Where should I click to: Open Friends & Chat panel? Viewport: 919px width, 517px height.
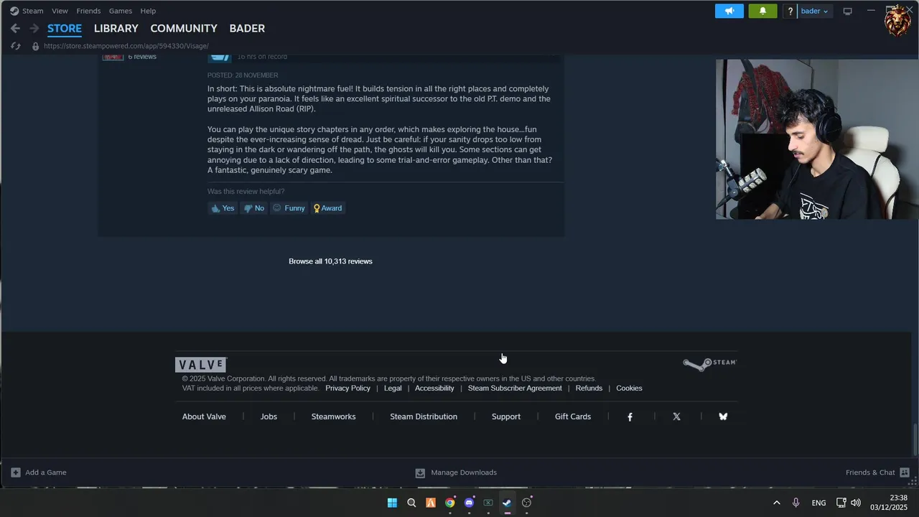tap(877, 472)
